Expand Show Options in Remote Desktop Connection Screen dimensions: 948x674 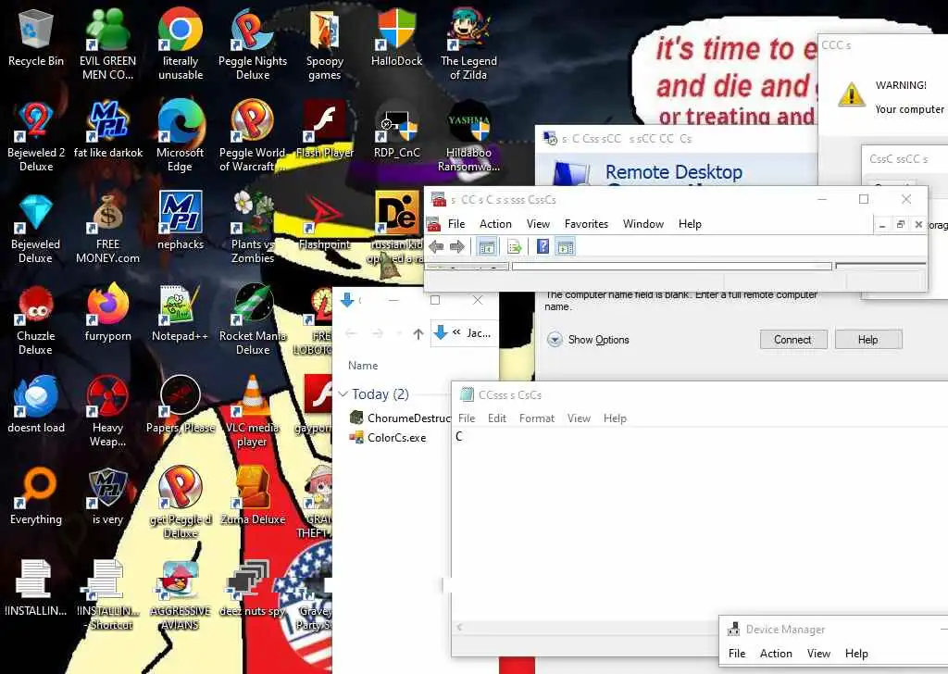tap(588, 340)
